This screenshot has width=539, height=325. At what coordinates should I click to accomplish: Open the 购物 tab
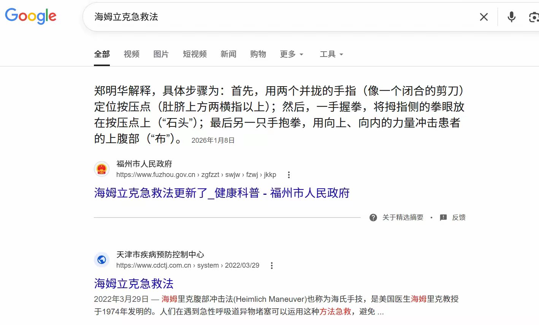point(258,54)
